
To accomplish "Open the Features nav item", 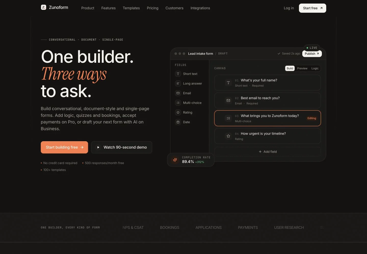I will point(109,8).
